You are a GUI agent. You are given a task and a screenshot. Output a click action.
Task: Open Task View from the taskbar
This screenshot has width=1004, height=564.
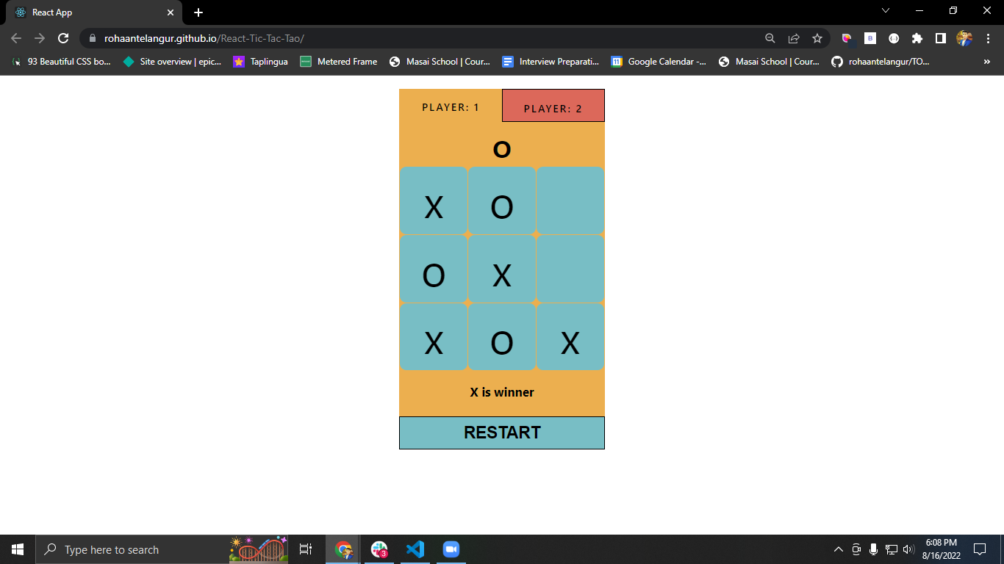(x=305, y=549)
